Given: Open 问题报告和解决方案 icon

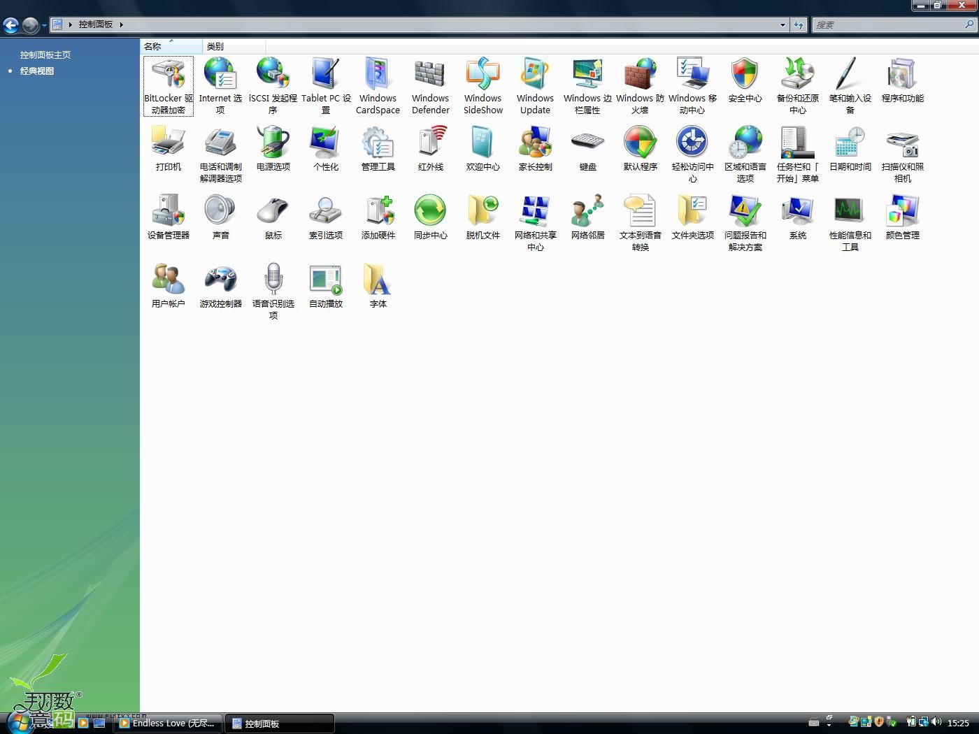Looking at the screenshot, I should point(745,211).
